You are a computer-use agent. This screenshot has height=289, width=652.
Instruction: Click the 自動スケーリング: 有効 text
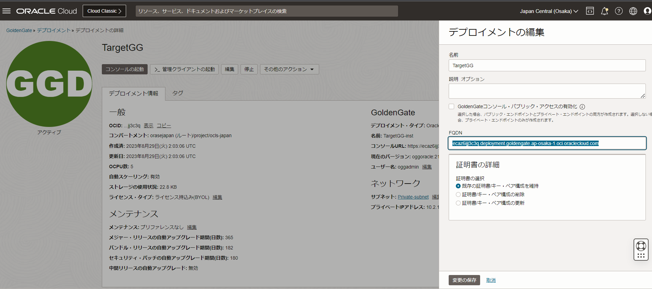tap(134, 177)
